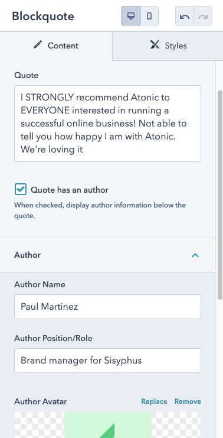223x438 pixels.
Task: Open the Content tab
Action: pyautogui.click(x=56, y=46)
